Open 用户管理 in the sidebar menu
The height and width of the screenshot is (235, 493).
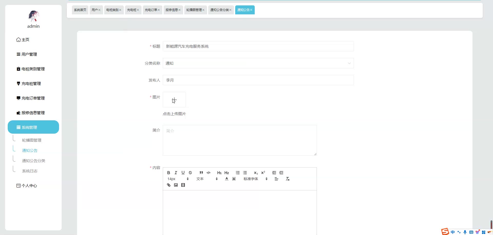pyautogui.click(x=29, y=54)
